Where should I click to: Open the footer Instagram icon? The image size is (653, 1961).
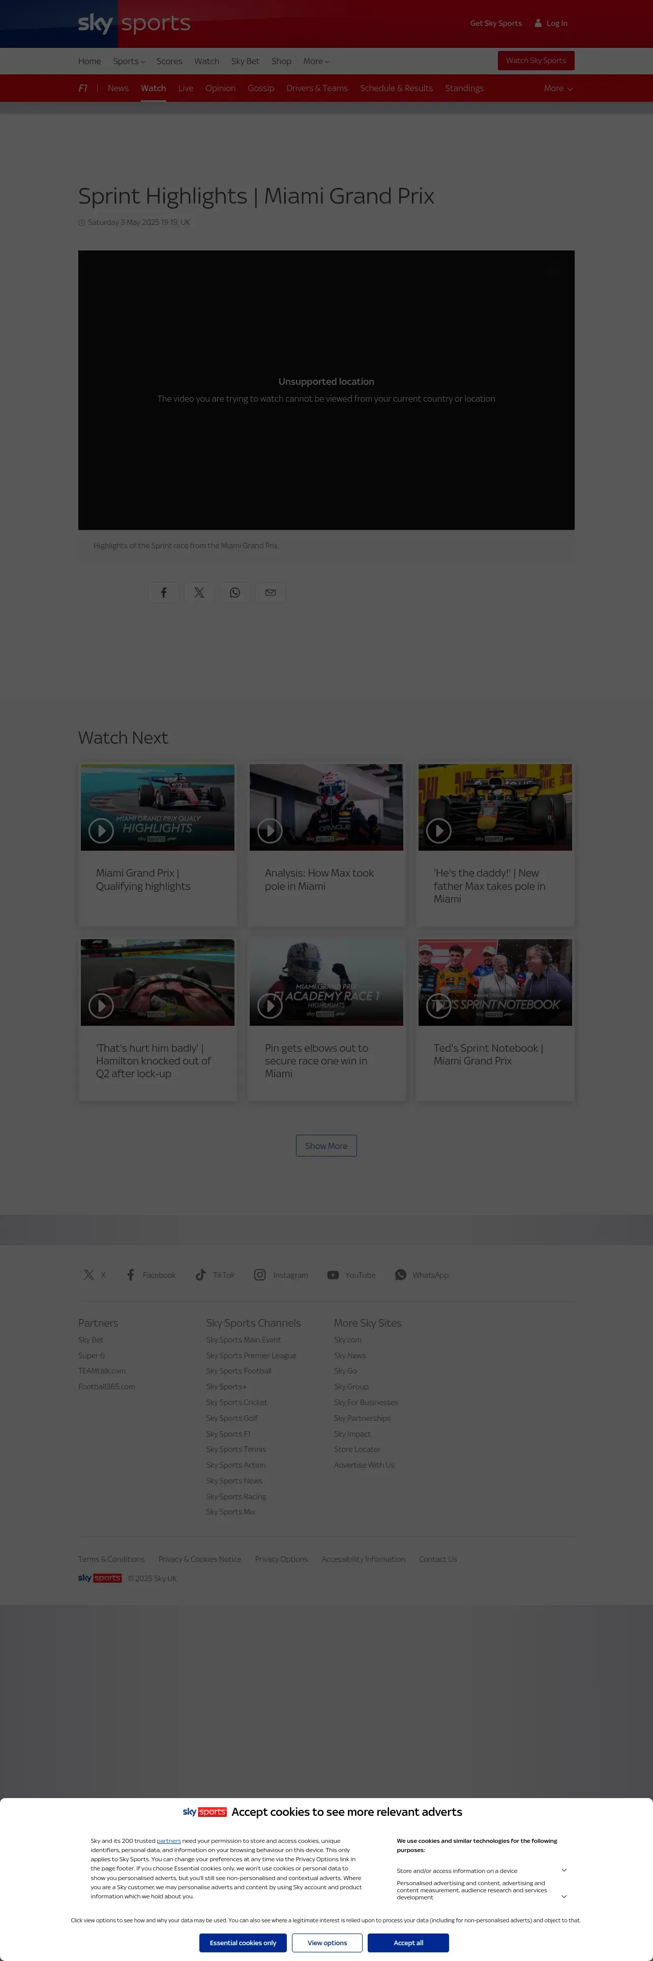click(260, 1275)
